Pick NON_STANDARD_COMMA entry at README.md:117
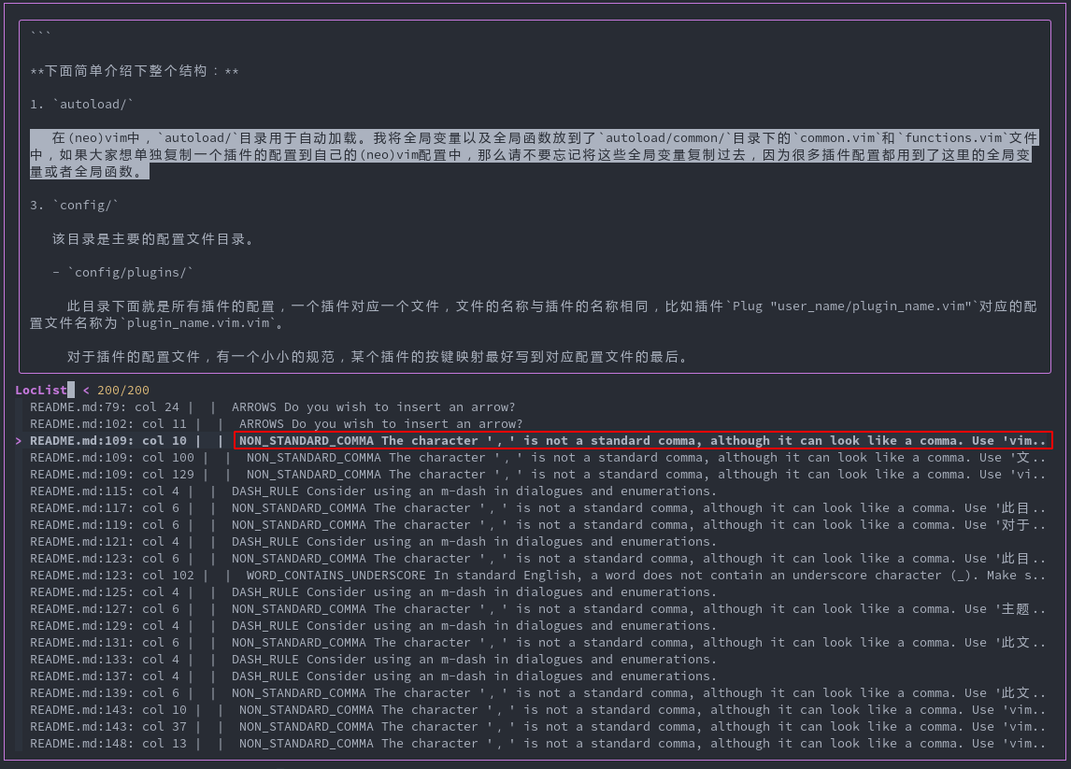The image size is (1071, 769). (x=537, y=508)
